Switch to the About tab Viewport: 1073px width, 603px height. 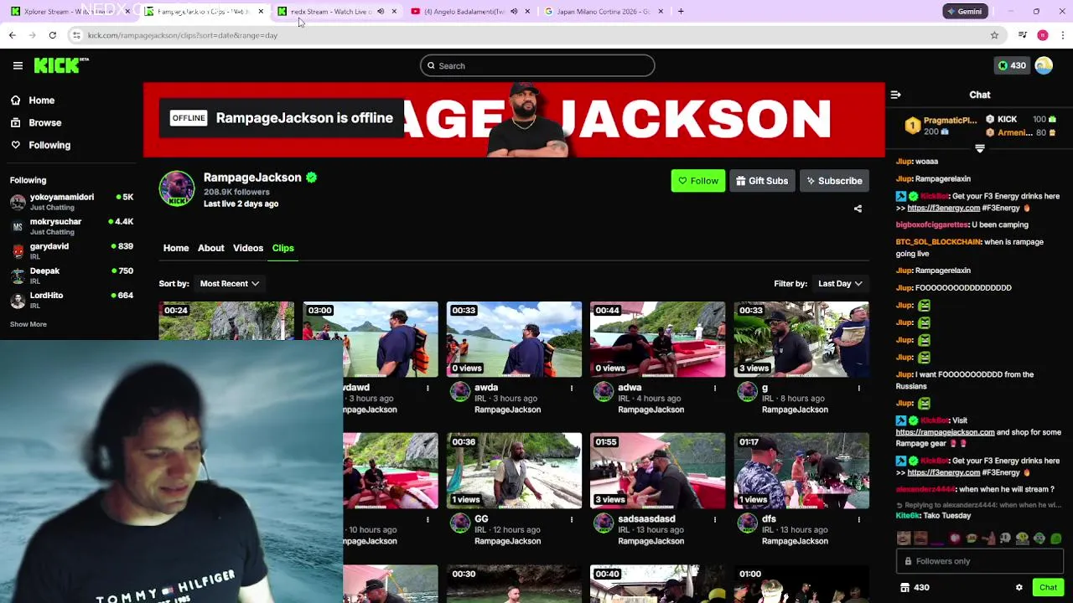(x=210, y=248)
